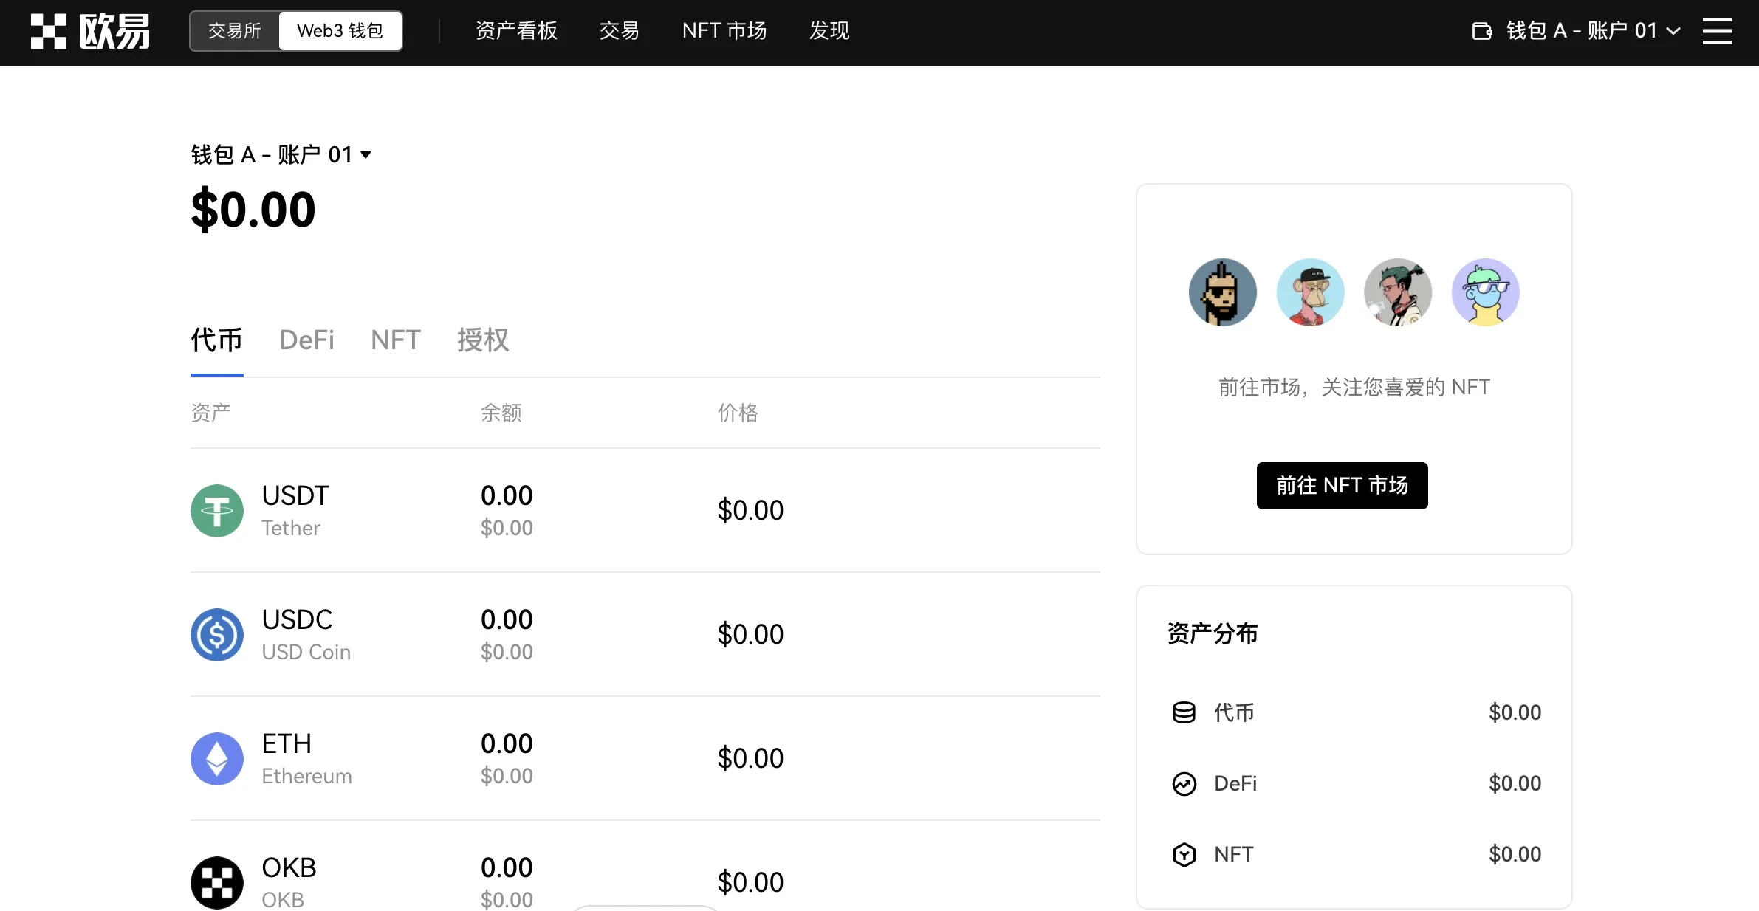Click the 前往 NFT 市场 button

click(x=1342, y=486)
